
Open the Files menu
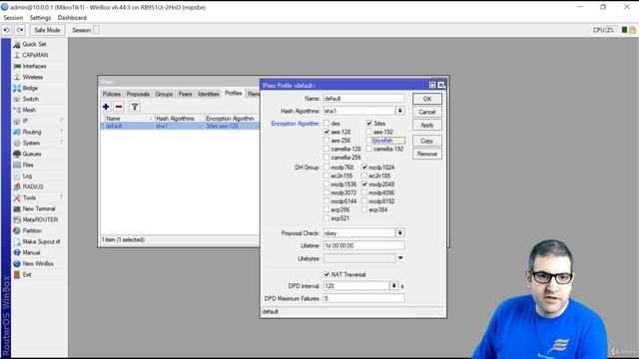pos(28,165)
